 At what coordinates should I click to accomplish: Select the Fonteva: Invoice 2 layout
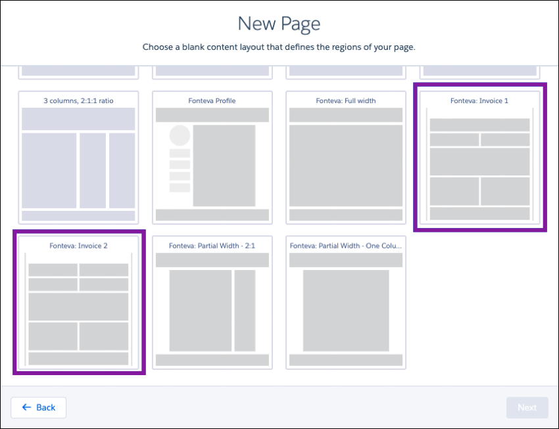(x=78, y=302)
